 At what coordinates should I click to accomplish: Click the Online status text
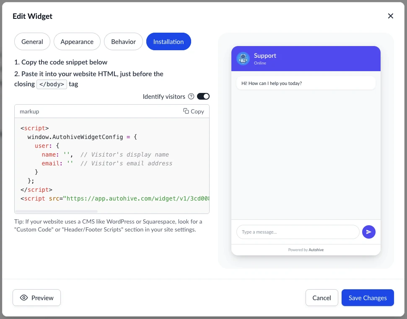coord(260,63)
